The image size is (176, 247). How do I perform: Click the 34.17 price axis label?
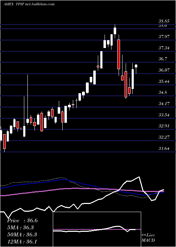click(164, 104)
